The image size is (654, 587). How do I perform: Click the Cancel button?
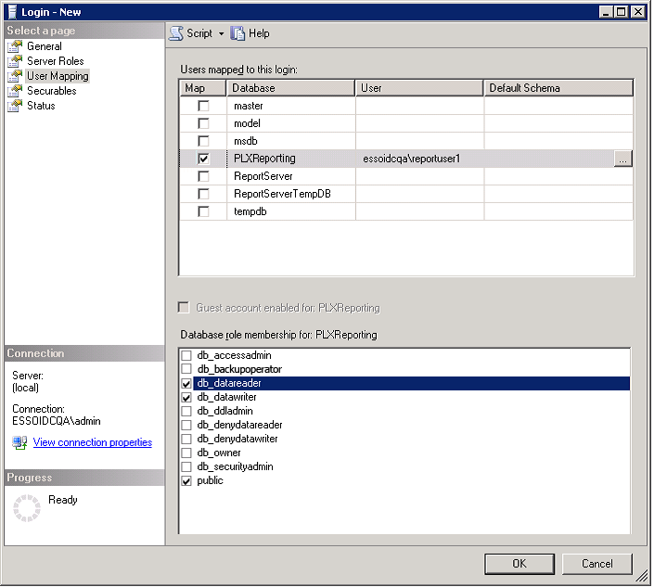pos(597,564)
